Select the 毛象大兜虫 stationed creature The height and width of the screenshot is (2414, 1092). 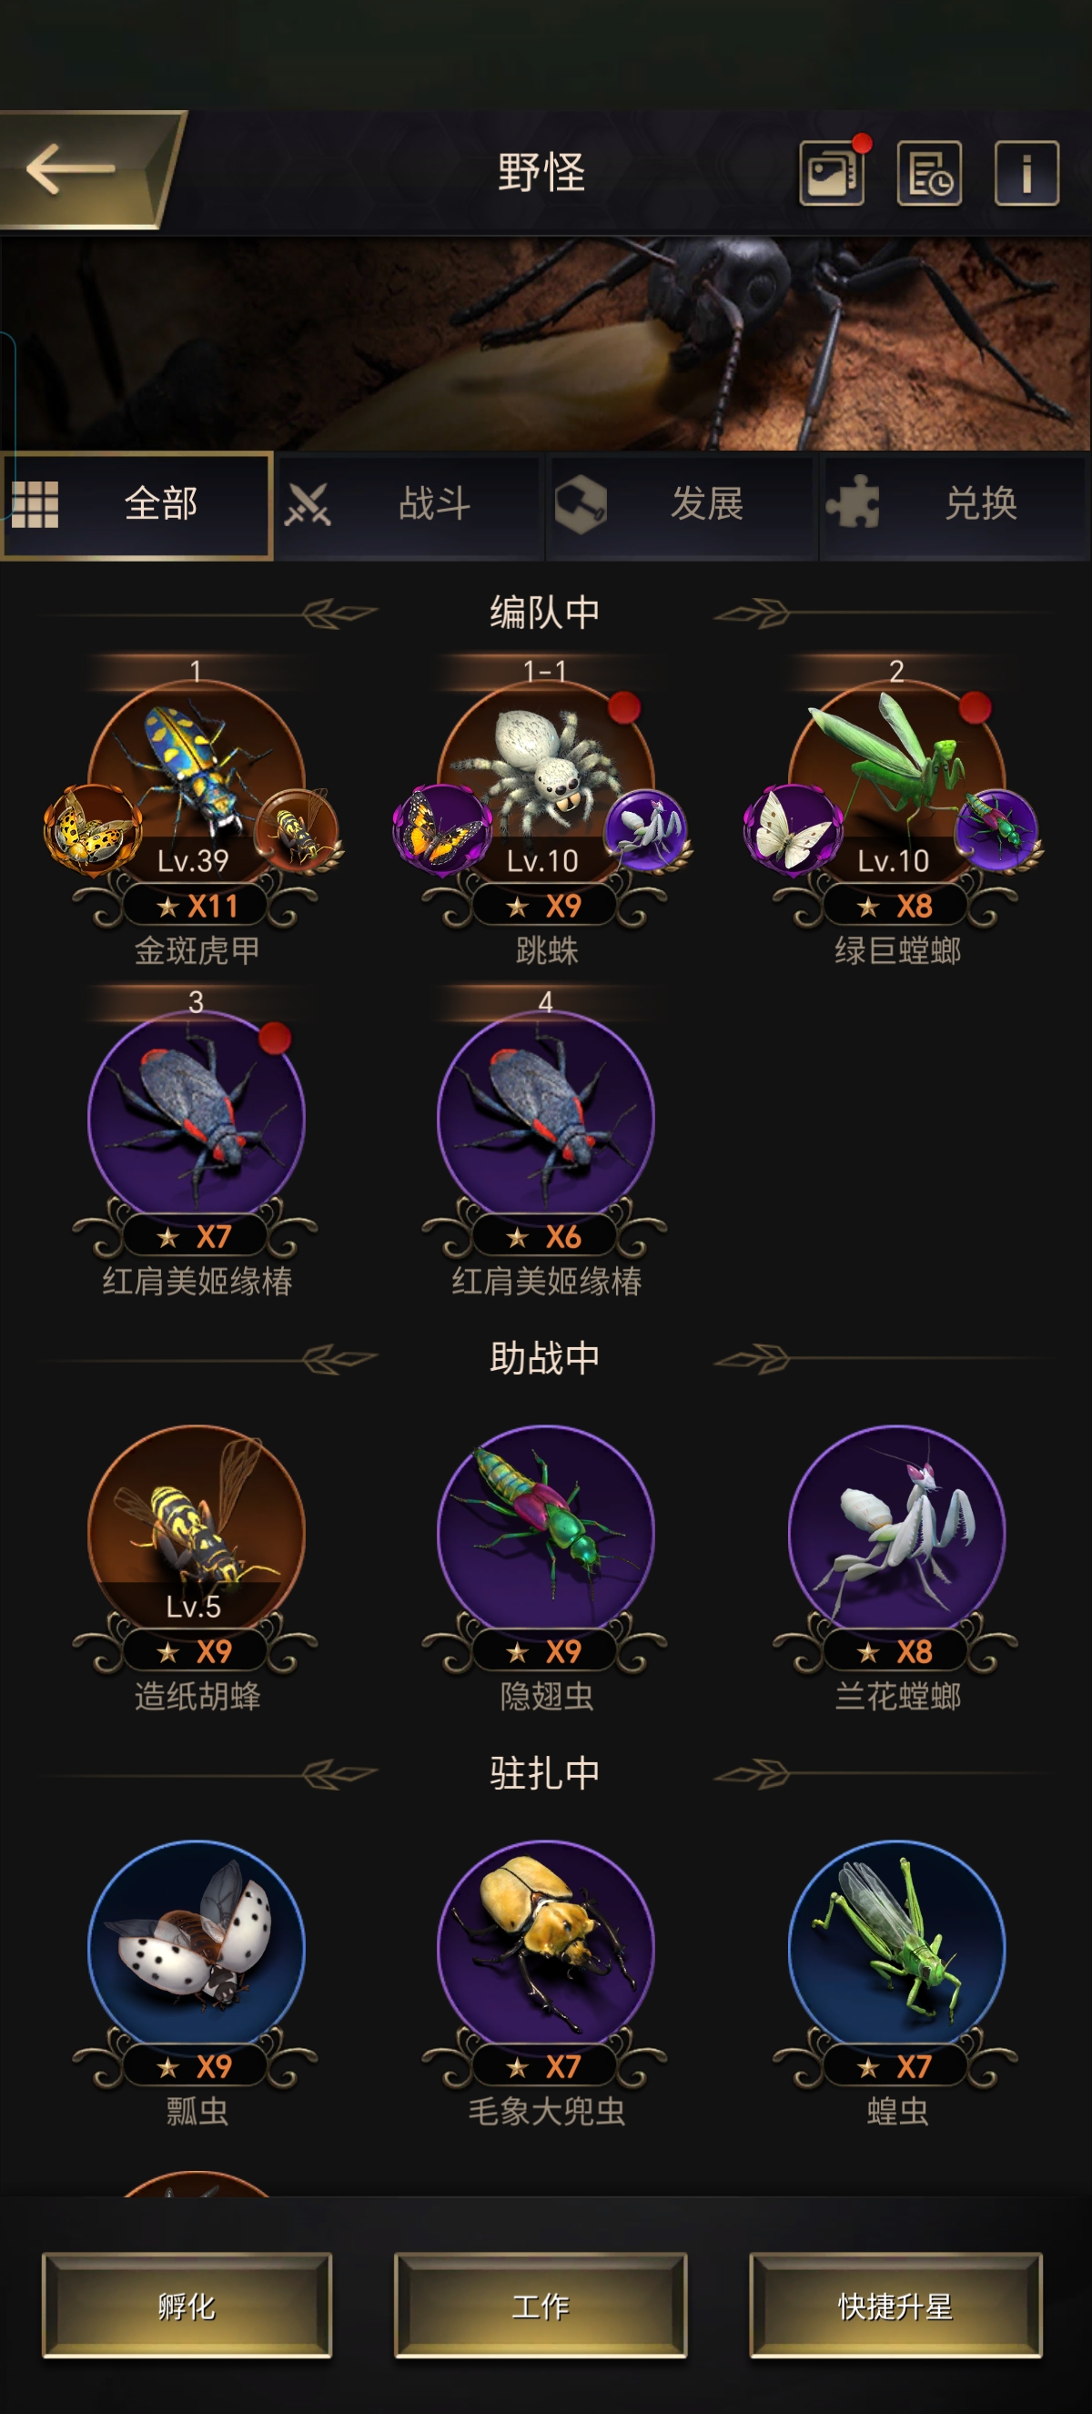tap(546, 1947)
